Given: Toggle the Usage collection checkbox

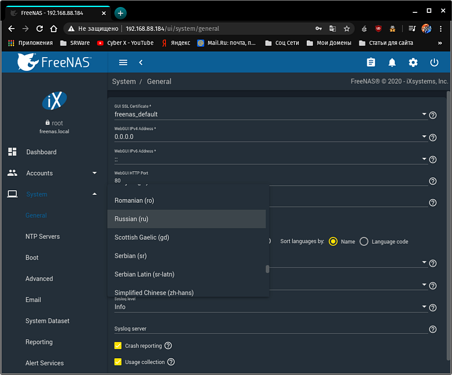Looking at the screenshot, I should tap(118, 362).
